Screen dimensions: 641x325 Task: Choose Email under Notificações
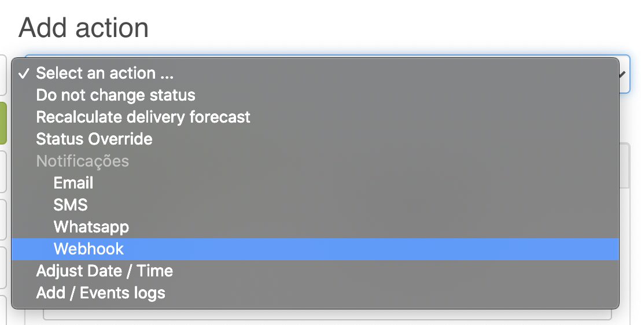[73, 183]
